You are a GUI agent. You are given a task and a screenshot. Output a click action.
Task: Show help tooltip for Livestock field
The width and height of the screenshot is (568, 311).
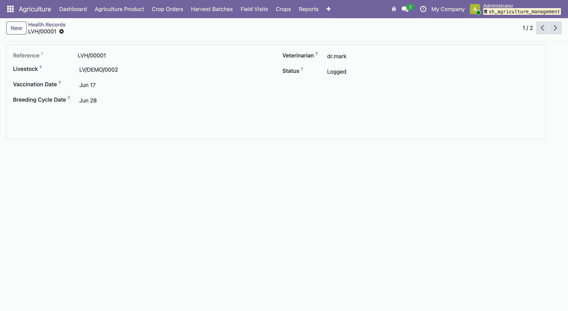tap(41, 67)
